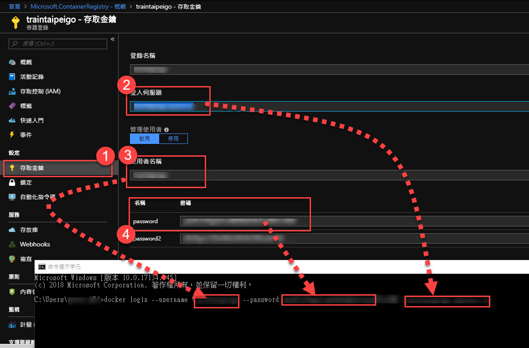Click the 服務 section heading
This screenshot has width=529, height=348.
(x=14, y=215)
